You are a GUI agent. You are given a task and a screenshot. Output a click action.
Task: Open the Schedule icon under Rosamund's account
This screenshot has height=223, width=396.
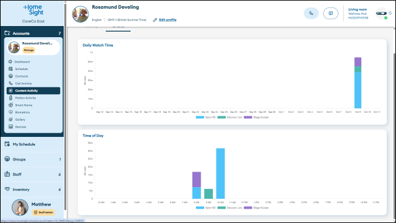[11, 69]
